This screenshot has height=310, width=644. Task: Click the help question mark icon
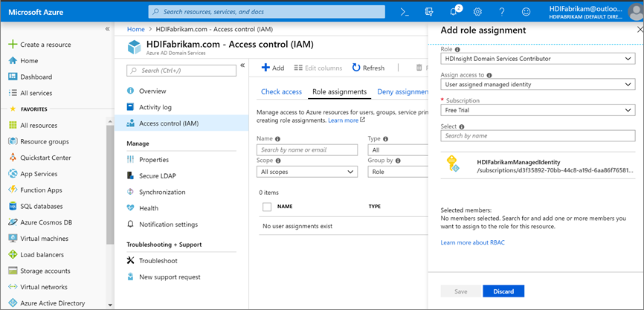click(x=502, y=12)
